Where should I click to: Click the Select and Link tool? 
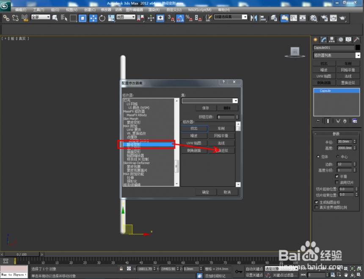click(x=6, y=18)
